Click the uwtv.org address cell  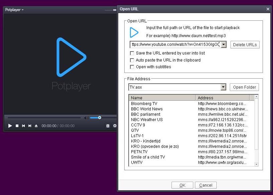coord(222,163)
